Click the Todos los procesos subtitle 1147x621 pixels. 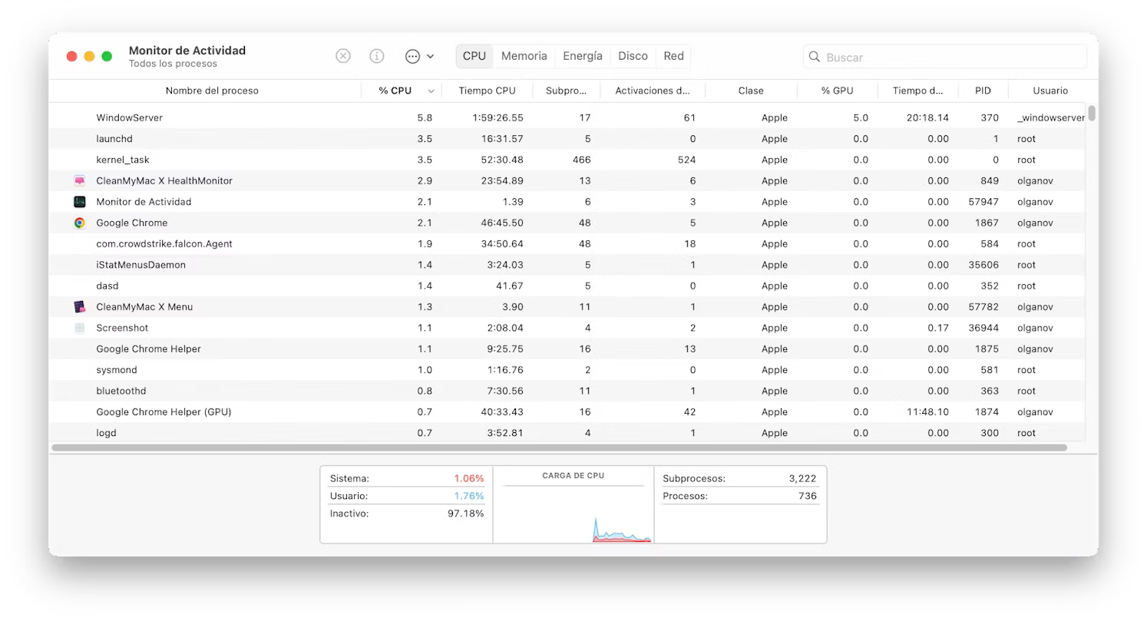point(173,64)
